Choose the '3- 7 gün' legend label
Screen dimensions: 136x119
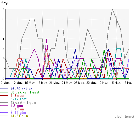[17, 109]
